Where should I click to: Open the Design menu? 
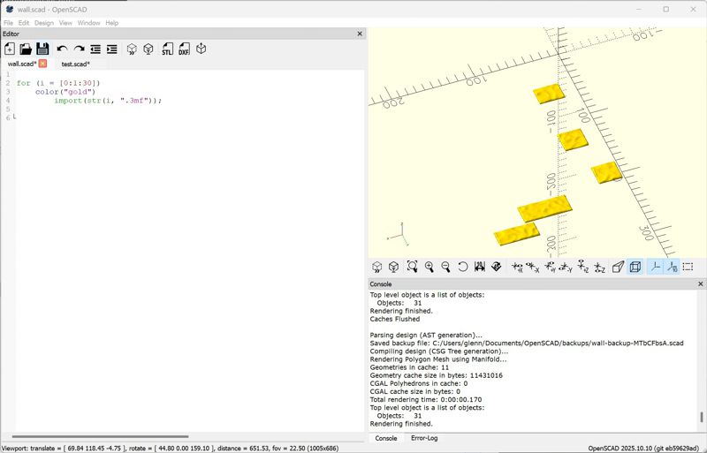(x=44, y=23)
